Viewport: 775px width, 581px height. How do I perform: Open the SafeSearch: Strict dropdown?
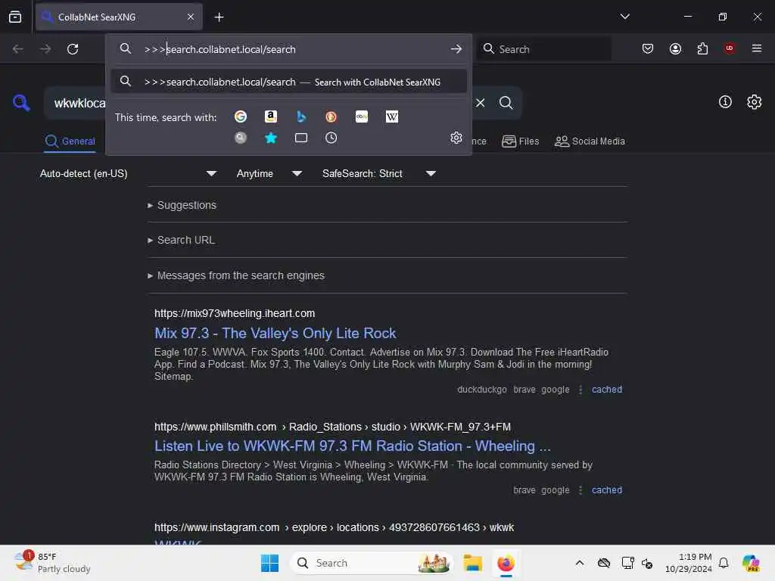point(379,173)
